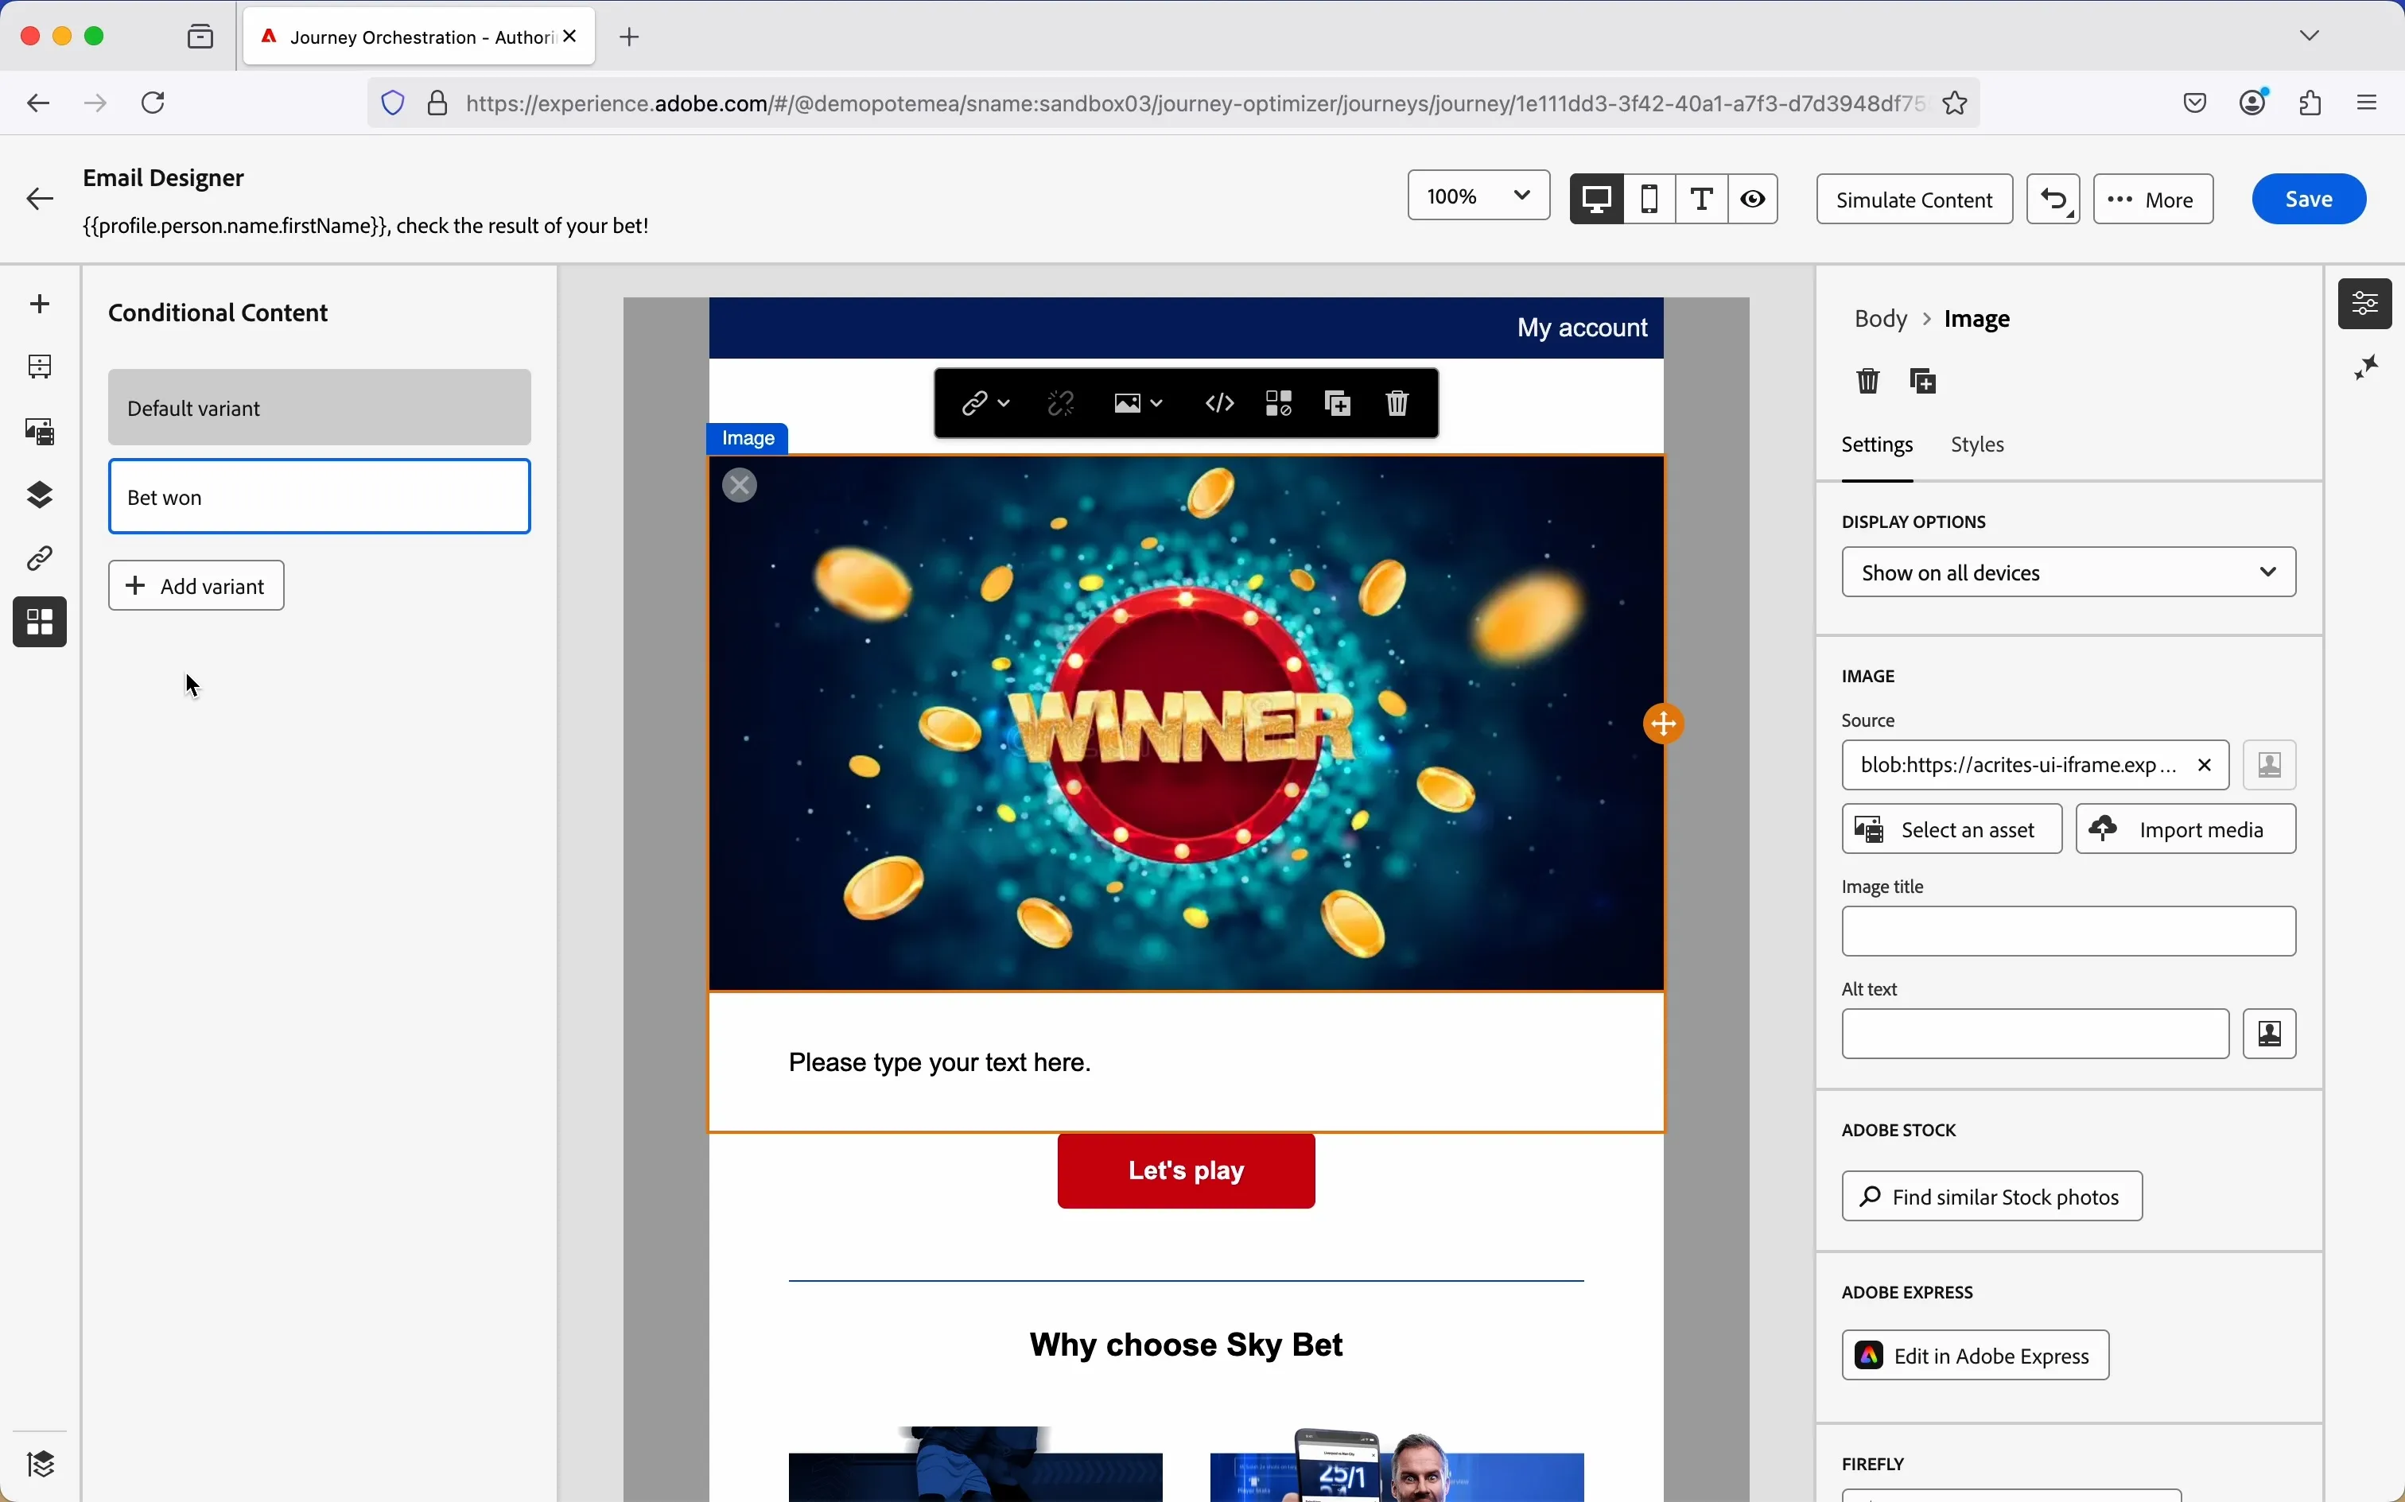Open the layers sidebar icon
Viewport: 2405px width, 1502px height.
coord(40,495)
